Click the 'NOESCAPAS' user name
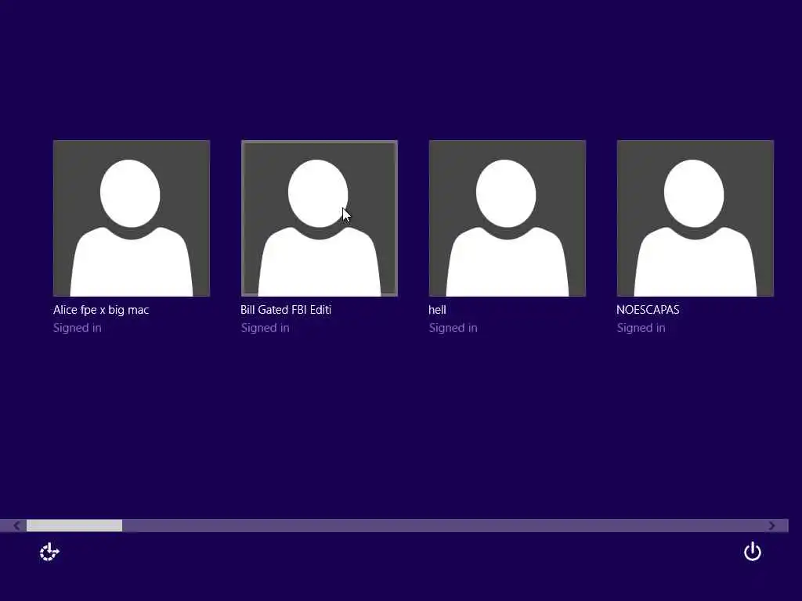Screen dimensions: 802x601 click(648, 310)
